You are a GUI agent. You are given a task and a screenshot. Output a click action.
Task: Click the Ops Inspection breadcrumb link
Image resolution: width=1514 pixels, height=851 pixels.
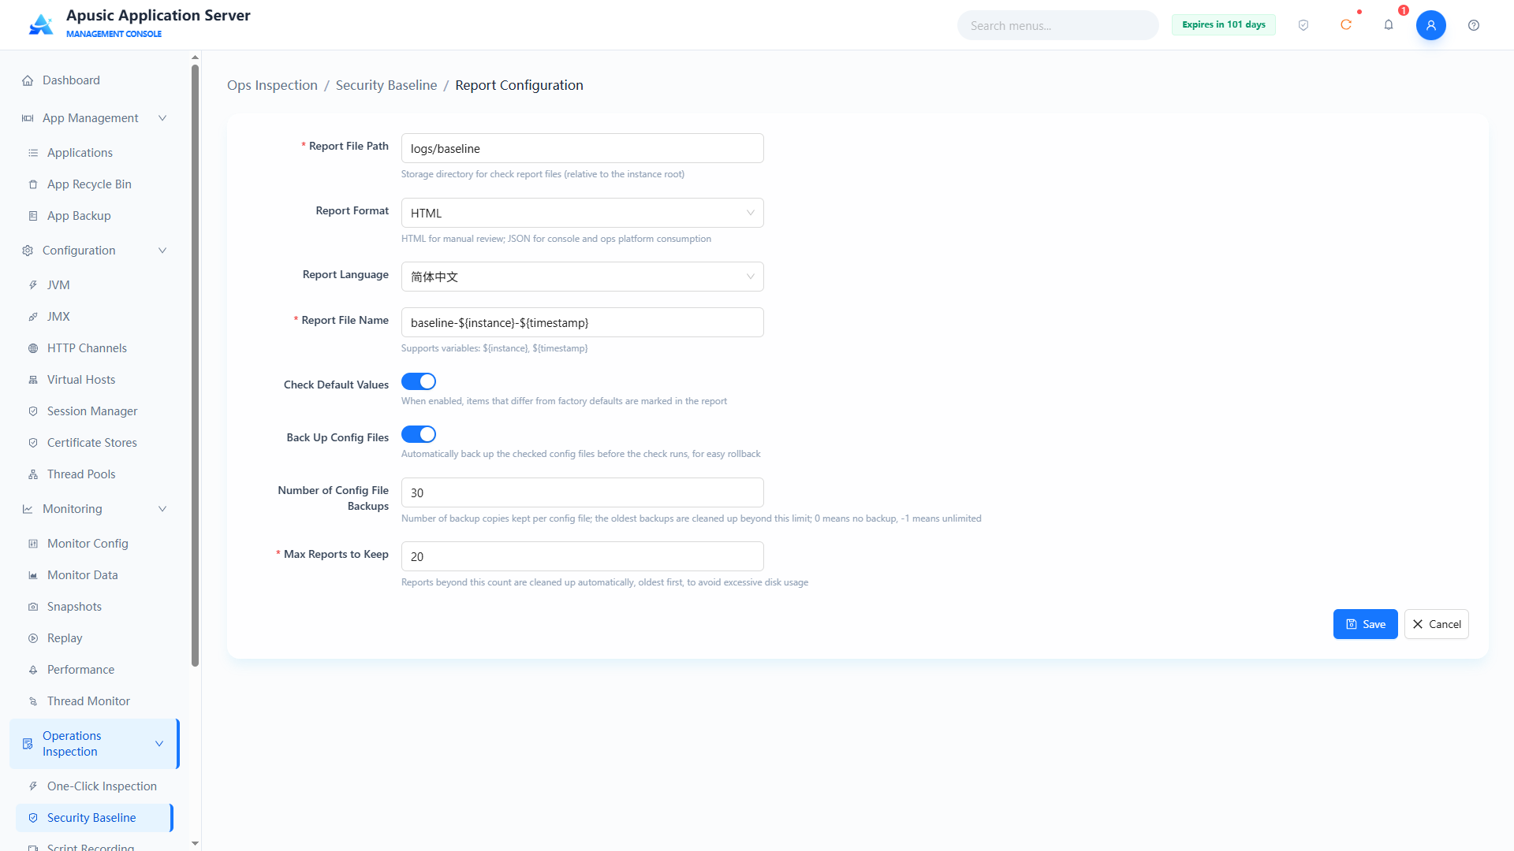click(x=272, y=85)
